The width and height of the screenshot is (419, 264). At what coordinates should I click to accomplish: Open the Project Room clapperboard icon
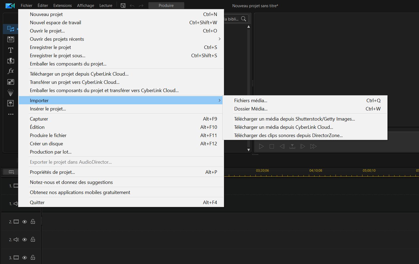[x=11, y=39]
